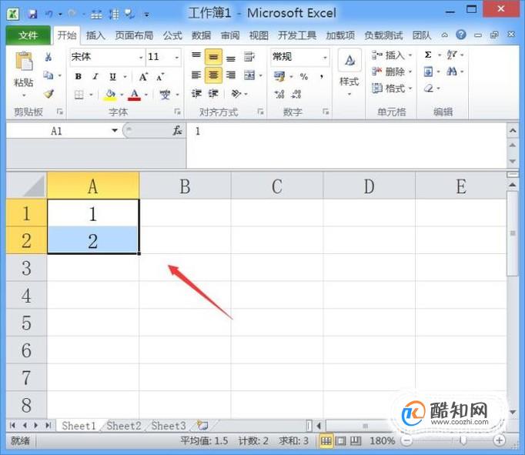The width and height of the screenshot is (525, 455).
Task: Switch to the 页面布局 ribbon tab
Action: [134, 35]
